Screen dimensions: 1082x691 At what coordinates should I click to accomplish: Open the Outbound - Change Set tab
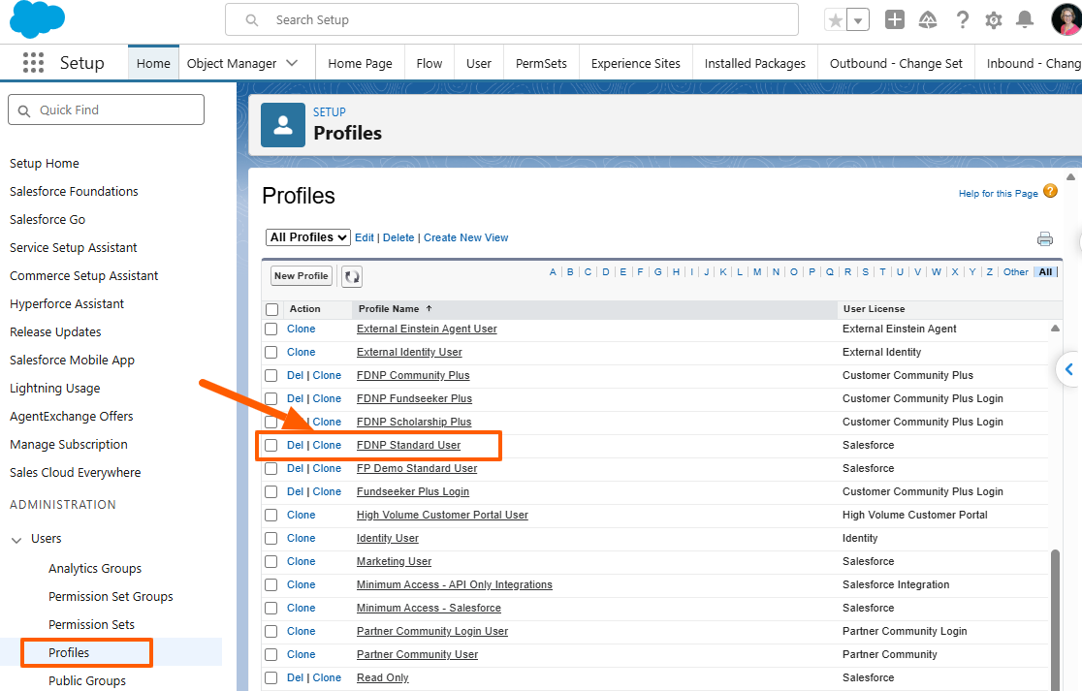(x=896, y=63)
